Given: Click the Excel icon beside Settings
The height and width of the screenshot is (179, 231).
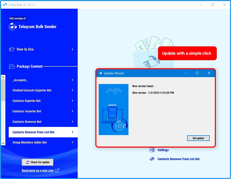Looking at the screenshot, I should (x=152, y=150).
